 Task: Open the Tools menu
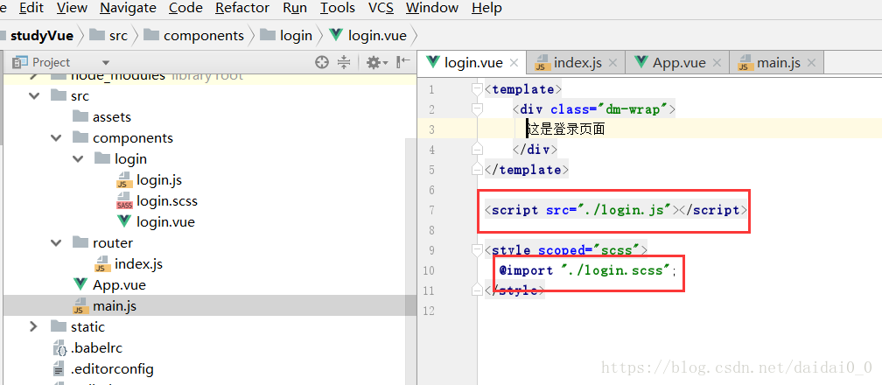coord(338,8)
